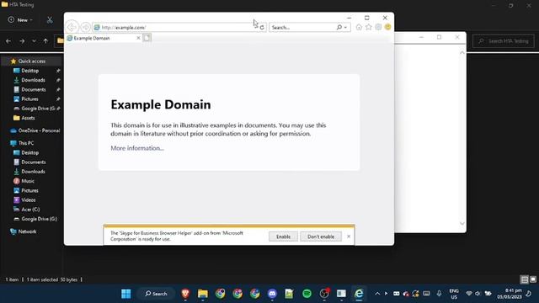The width and height of the screenshot is (539, 303).
Task: Focus the Search HTA Testing box
Action: click(504, 41)
